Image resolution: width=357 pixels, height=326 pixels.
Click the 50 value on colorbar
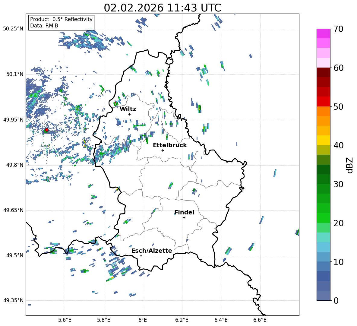pyautogui.click(x=338, y=106)
